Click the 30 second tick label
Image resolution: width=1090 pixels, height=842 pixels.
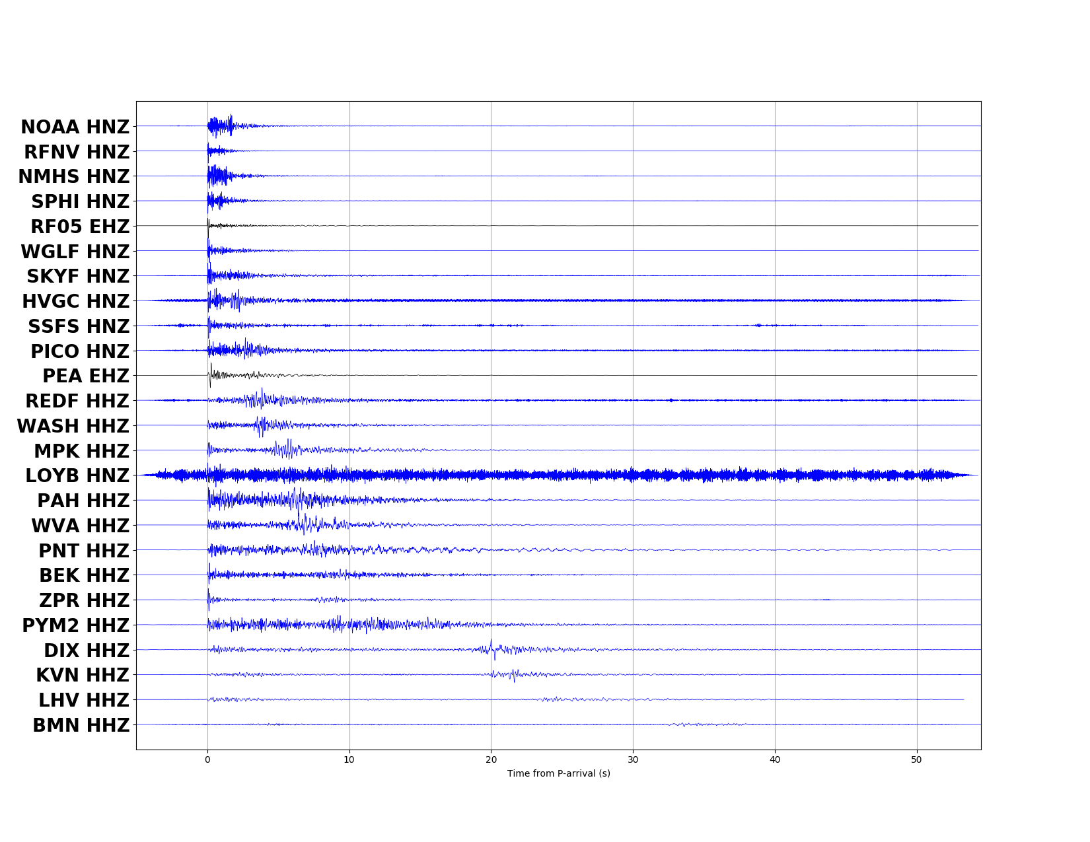pos(633,759)
